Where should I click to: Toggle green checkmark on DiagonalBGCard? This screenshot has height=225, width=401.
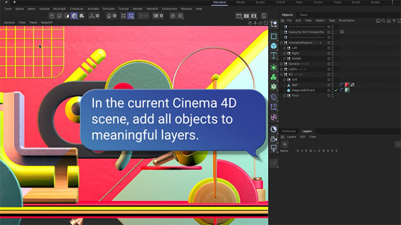click(336, 90)
